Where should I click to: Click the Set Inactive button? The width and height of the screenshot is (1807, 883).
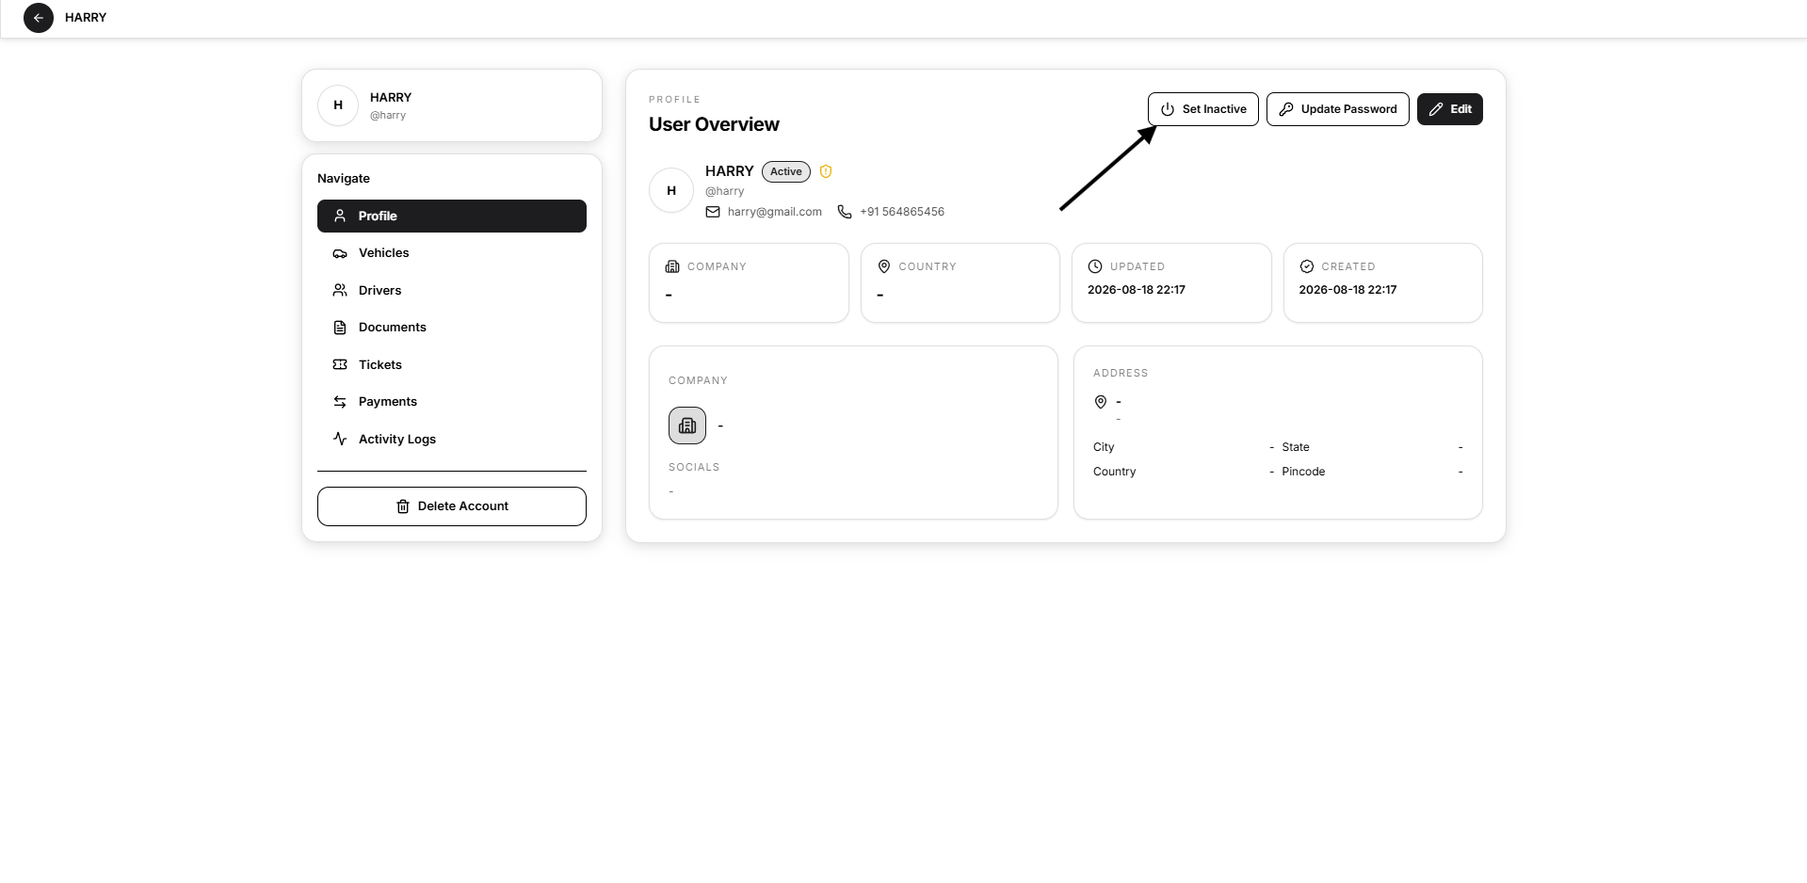pos(1202,109)
